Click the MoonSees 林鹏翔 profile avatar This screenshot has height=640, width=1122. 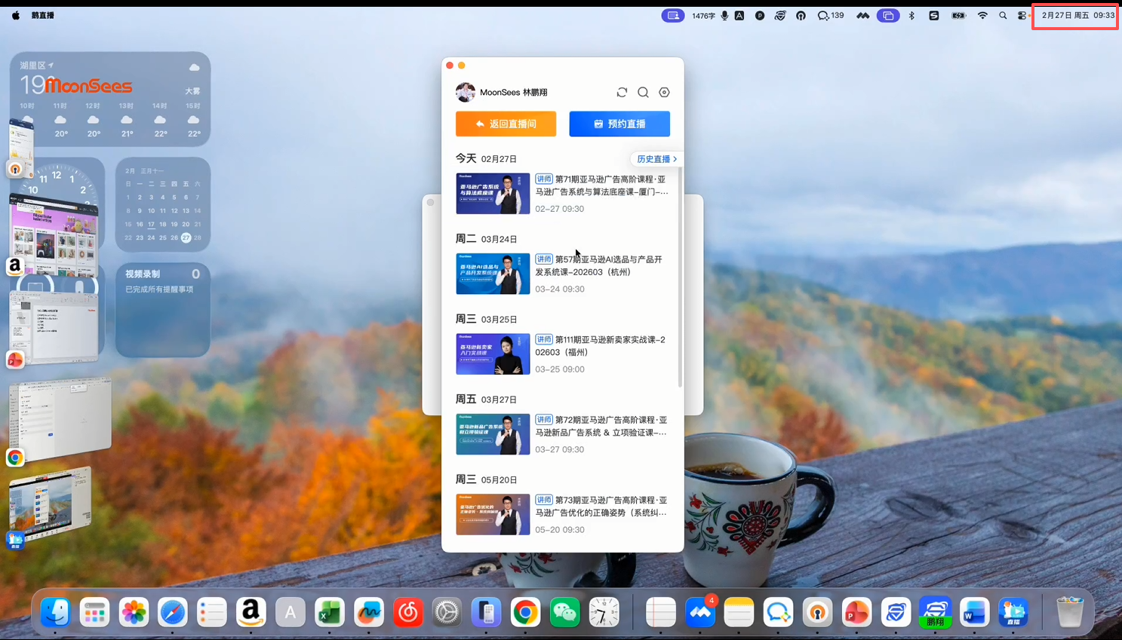click(x=465, y=92)
